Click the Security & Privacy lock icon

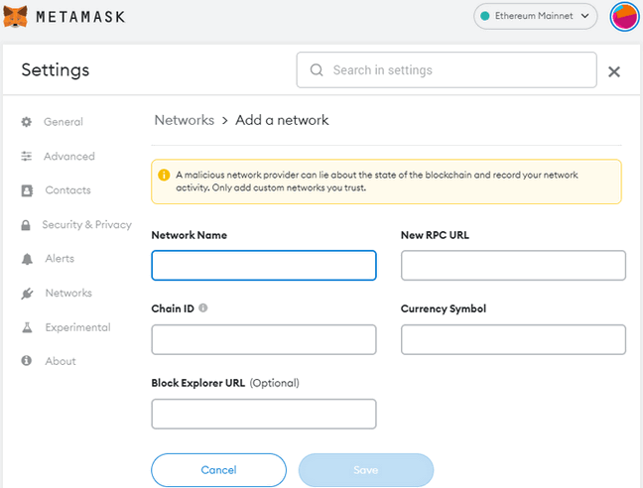[x=26, y=225]
